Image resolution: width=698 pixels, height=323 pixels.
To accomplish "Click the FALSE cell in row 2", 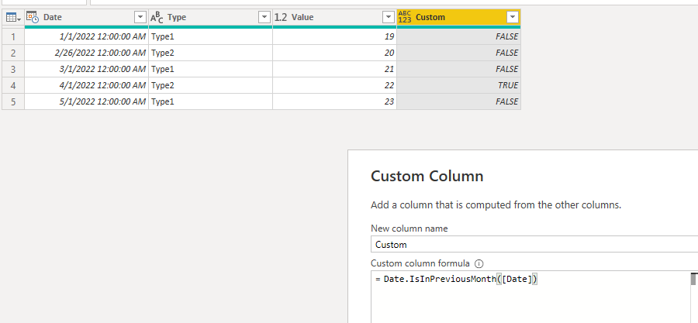I will (458, 53).
